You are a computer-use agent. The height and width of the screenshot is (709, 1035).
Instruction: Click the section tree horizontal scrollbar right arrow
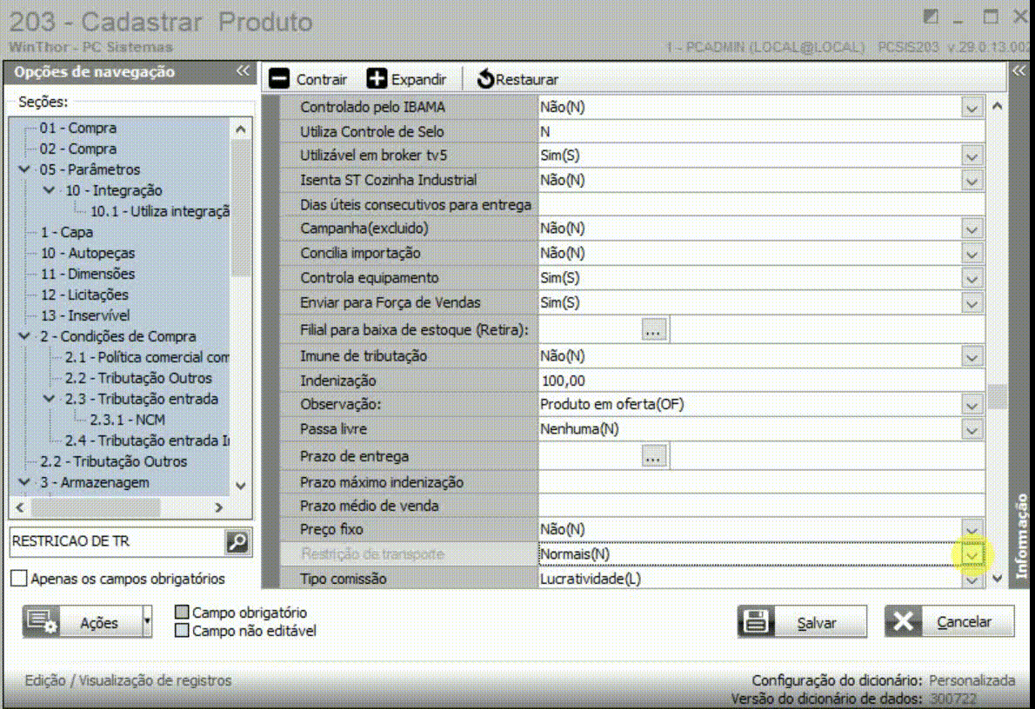click(219, 507)
